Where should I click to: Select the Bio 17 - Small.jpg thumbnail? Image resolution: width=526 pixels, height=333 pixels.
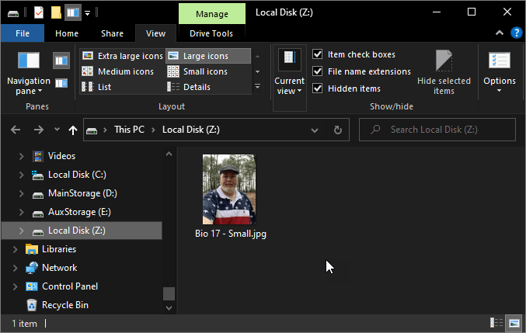[229, 190]
